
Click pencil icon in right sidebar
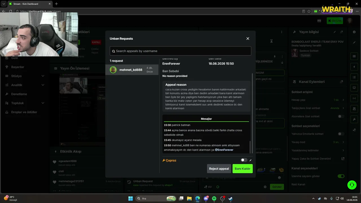(x=354, y=42)
